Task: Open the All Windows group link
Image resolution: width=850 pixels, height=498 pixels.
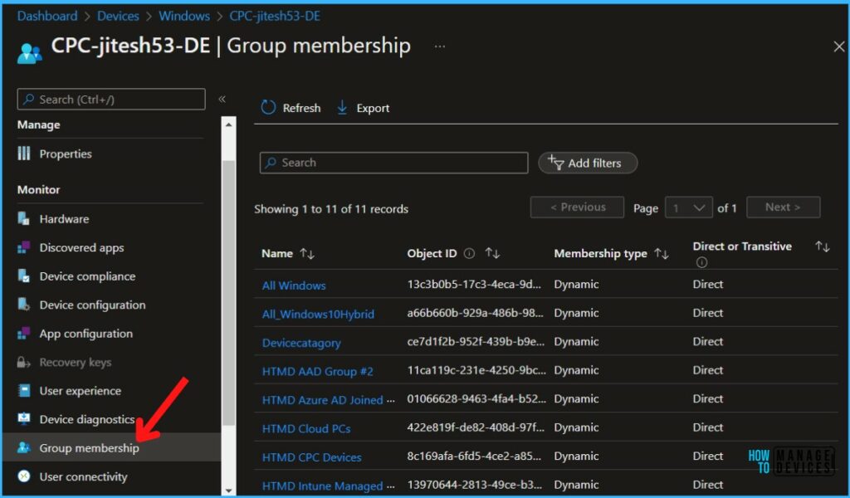Action: pos(294,286)
